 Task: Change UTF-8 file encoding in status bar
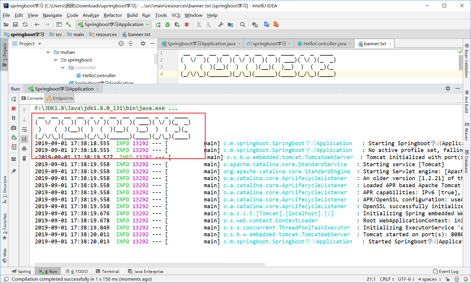(x=406, y=279)
